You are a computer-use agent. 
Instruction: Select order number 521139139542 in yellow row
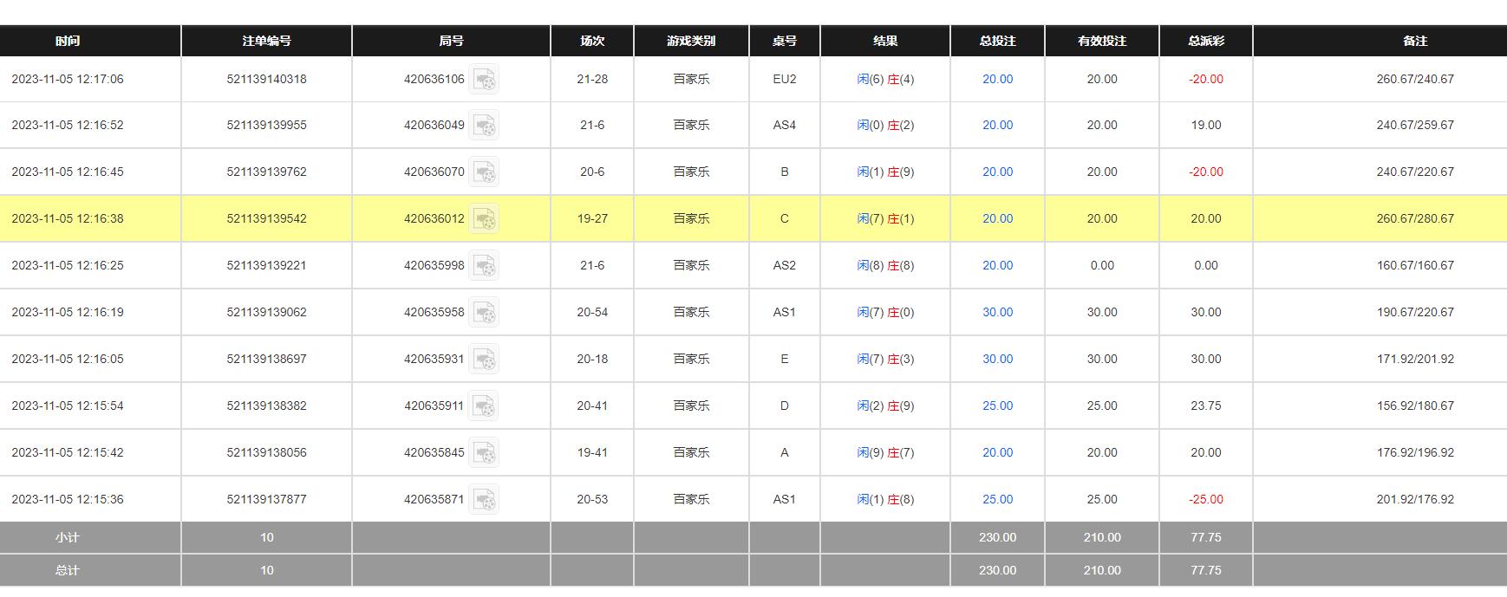[x=266, y=218]
